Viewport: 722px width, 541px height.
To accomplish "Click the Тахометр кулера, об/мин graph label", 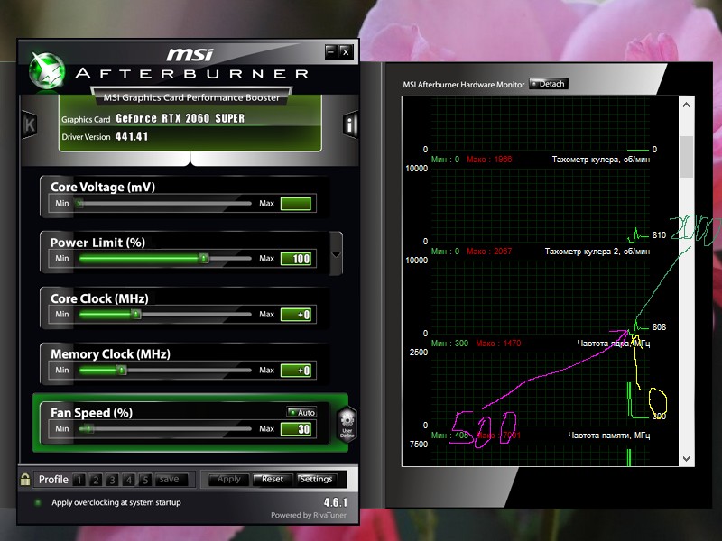I will pos(601,160).
